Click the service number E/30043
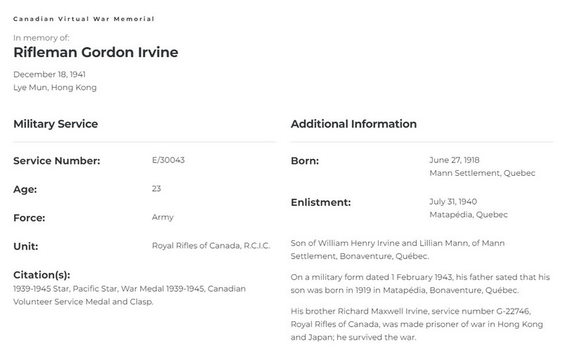 (x=168, y=160)
